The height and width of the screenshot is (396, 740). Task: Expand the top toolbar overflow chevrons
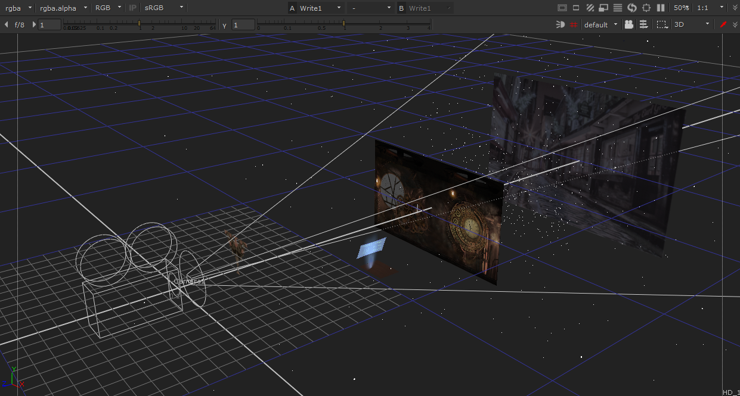734,8
